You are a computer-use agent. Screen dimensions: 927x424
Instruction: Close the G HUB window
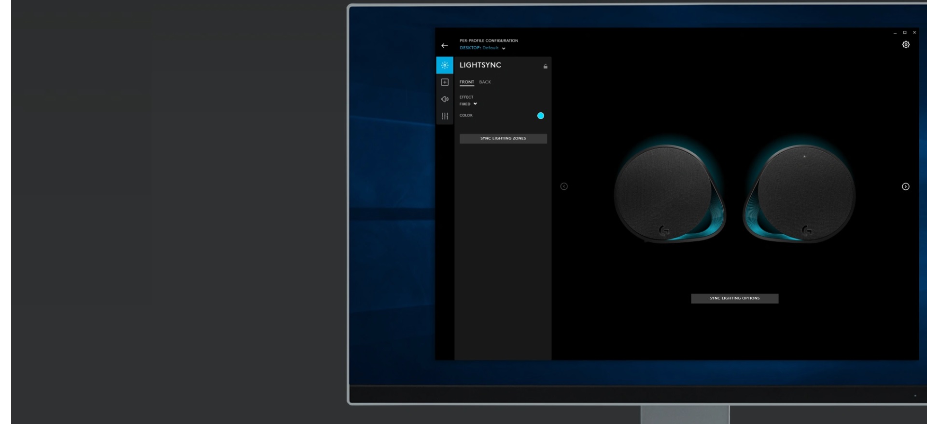[x=914, y=33]
